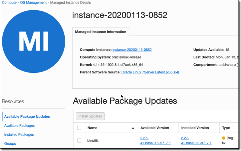Click the orange Bug fix type dot
241x151 pixels.
(224, 138)
